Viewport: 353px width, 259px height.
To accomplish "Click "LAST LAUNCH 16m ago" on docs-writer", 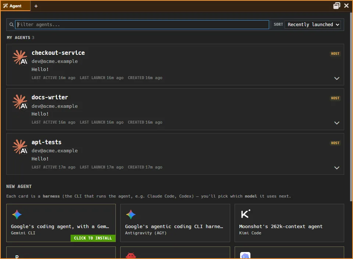I will tap(101, 122).
